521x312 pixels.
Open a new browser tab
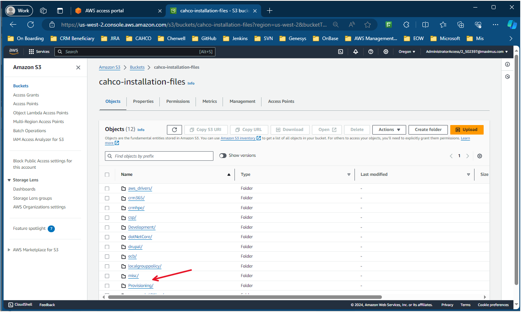[x=270, y=11]
